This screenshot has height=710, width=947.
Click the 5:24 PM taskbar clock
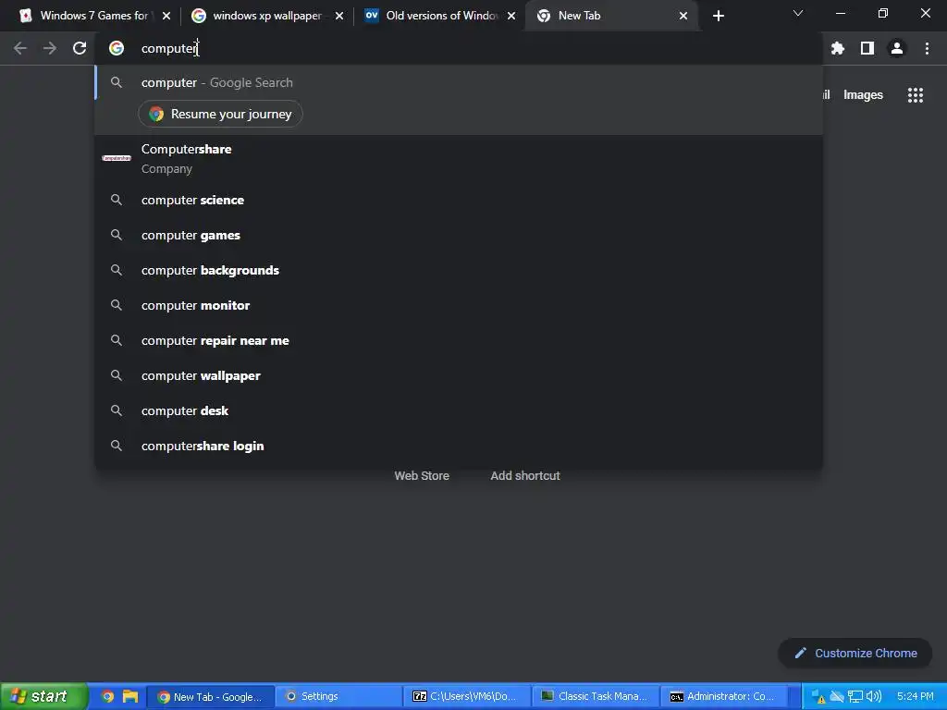915,696
